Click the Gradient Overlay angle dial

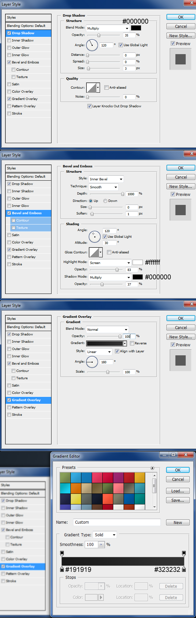(x=92, y=362)
